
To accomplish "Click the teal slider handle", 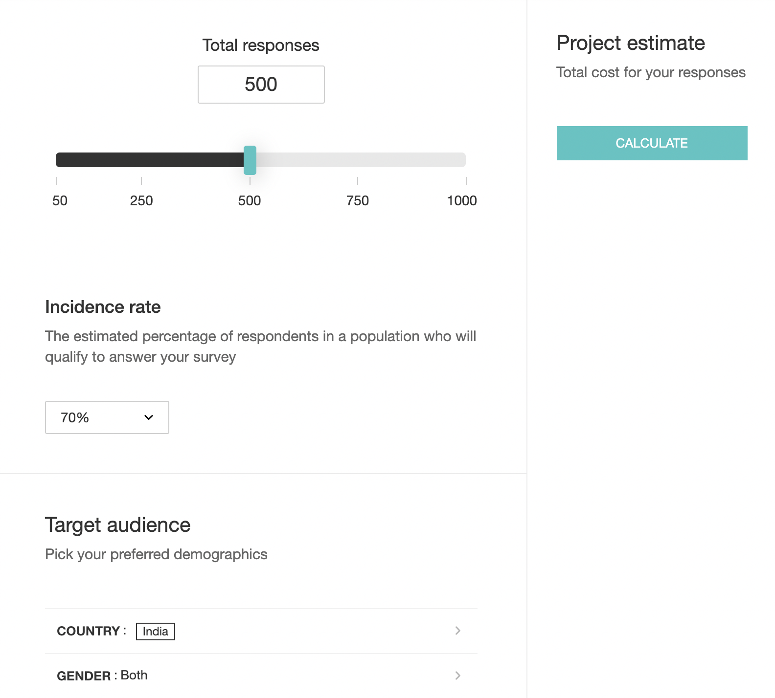I will [x=250, y=160].
